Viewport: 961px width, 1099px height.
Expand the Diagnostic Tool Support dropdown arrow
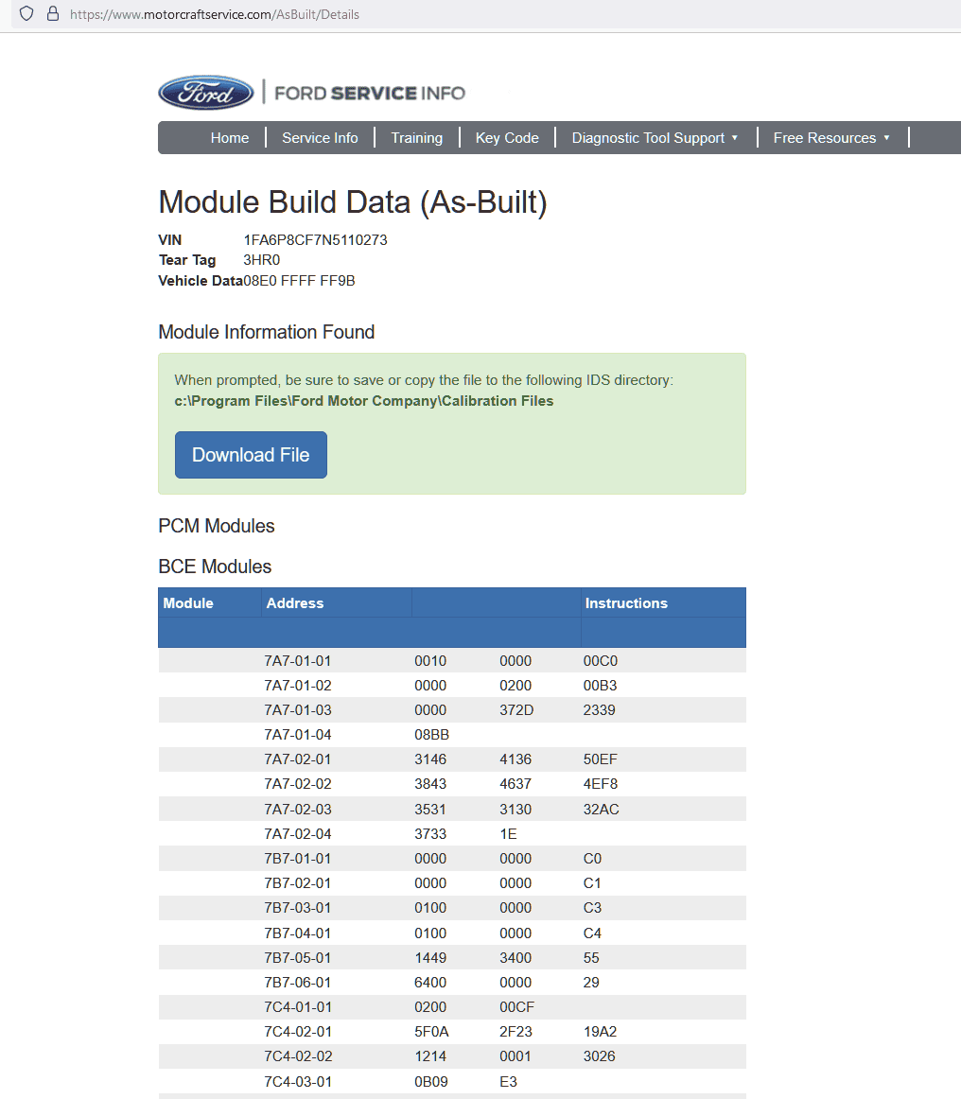(735, 138)
